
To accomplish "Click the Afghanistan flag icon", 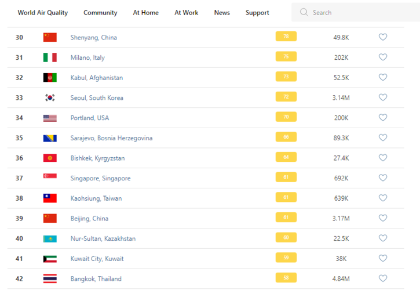I will coord(50,78).
